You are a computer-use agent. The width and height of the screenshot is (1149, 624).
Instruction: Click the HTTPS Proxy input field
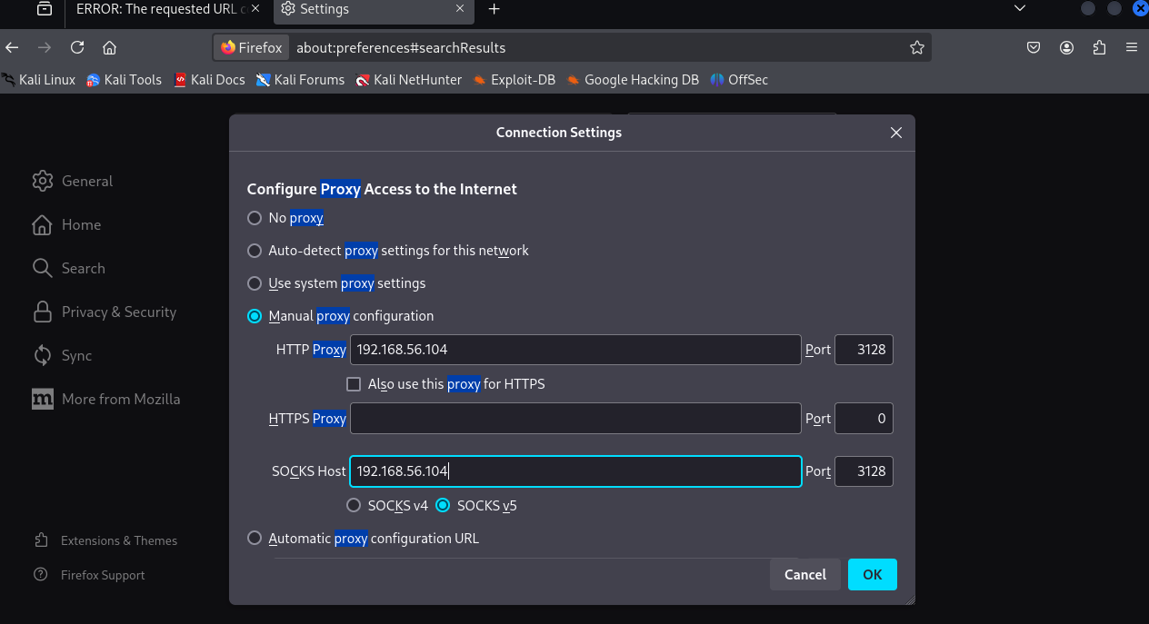[574, 419]
